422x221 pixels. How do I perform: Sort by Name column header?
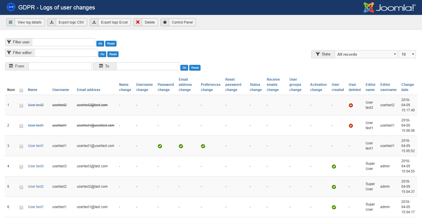(33, 90)
